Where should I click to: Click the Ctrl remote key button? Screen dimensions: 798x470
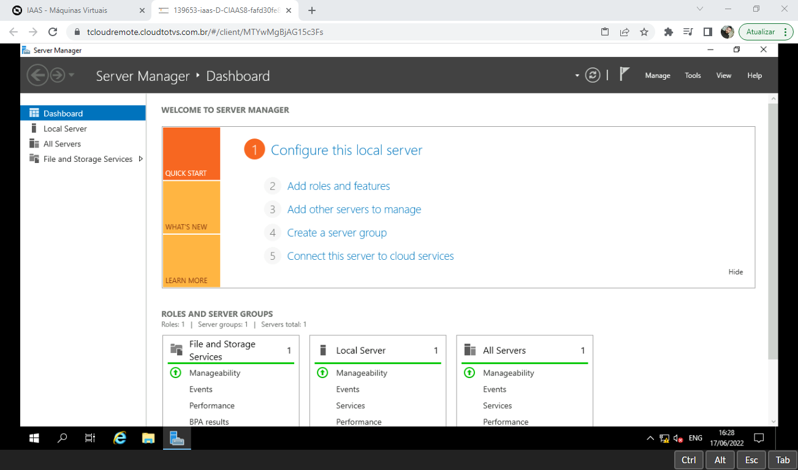point(688,460)
